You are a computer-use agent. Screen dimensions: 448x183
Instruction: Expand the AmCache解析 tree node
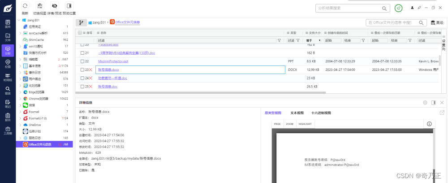coord(20,33)
